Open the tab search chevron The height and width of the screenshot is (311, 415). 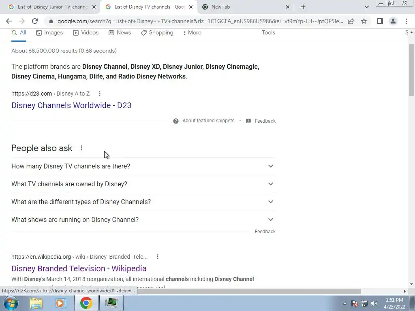tap(366, 7)
